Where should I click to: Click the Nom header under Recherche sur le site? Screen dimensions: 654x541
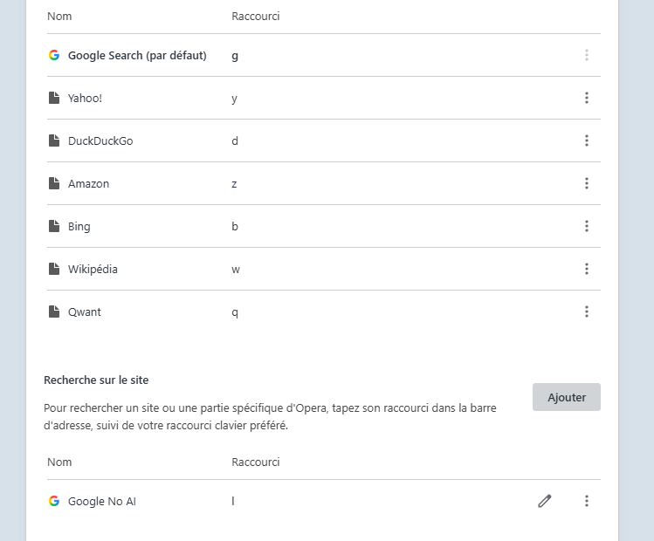coord(59,462)
